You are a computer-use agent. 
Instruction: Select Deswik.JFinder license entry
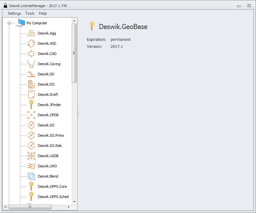pyautogui.click(x=49, y=105)
